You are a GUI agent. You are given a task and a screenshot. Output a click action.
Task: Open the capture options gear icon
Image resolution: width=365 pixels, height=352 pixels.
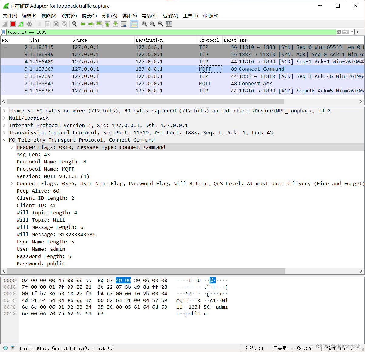click(x=29, y=24)
